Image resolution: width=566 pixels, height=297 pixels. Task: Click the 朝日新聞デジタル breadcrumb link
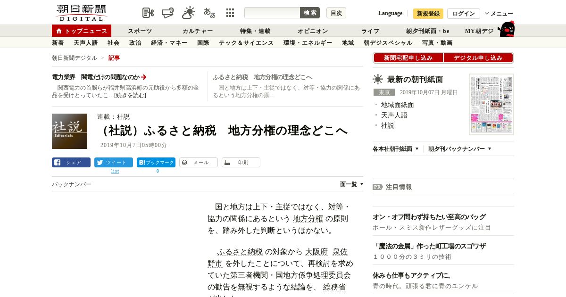pos(75,58)
